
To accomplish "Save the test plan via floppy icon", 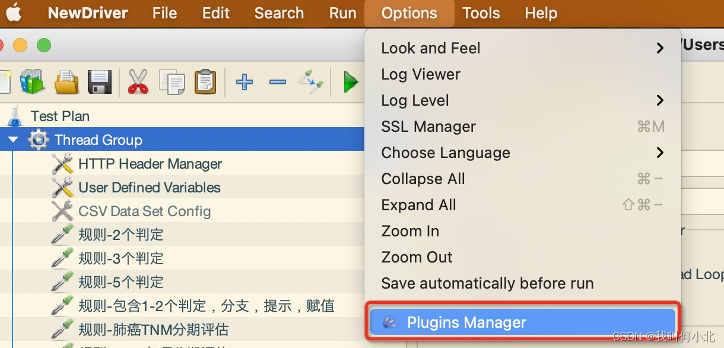I will tap(100, 82).
